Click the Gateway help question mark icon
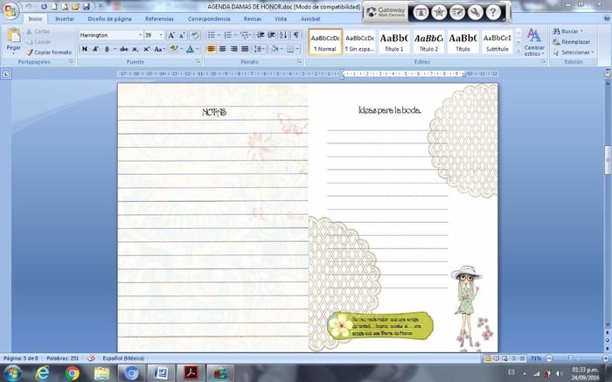 (493, 12)
